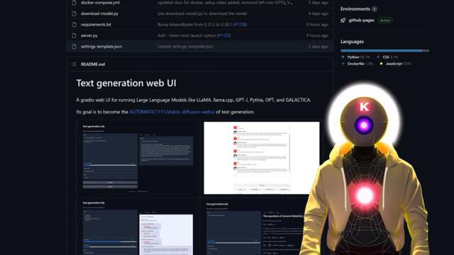This screenshot has width=454, height=255.
Task: Open the server.py file
Action: pos(89,35)
